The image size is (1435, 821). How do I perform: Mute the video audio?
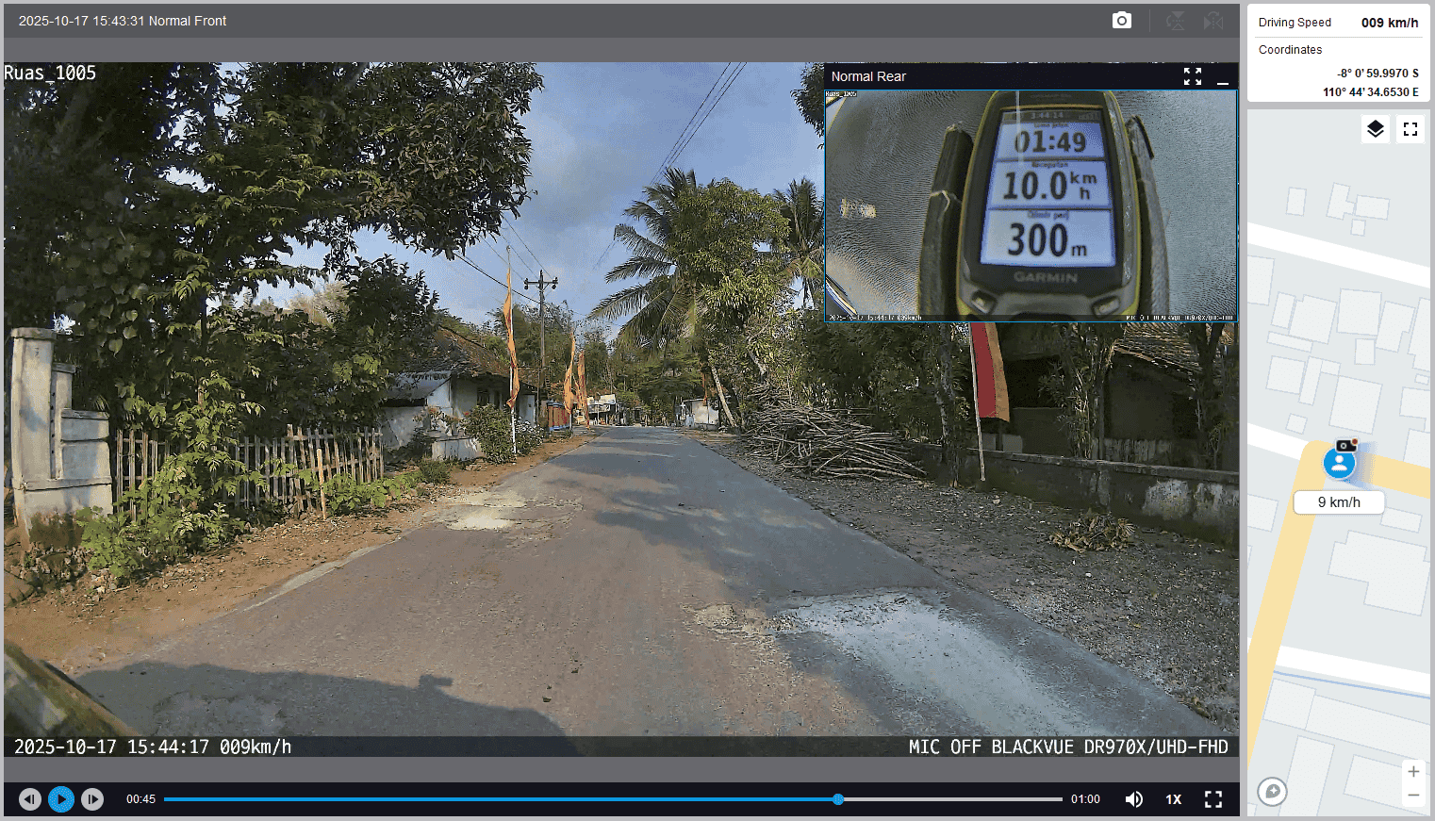click(1134, 799)
